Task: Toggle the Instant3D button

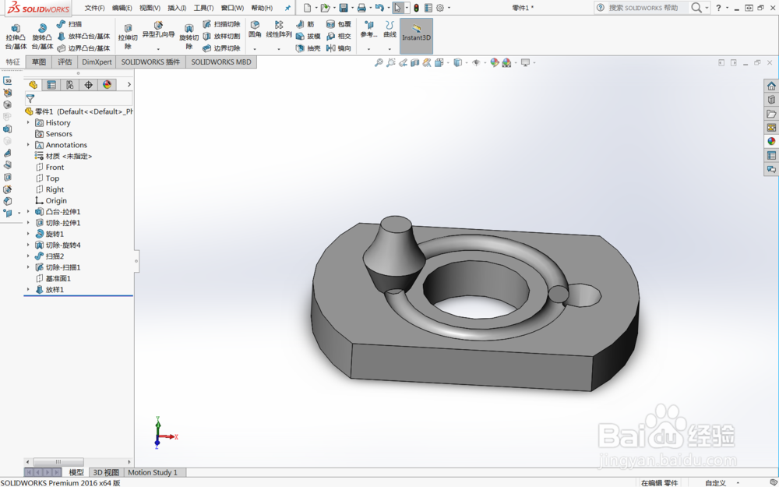Action: (x=416, y=37)
